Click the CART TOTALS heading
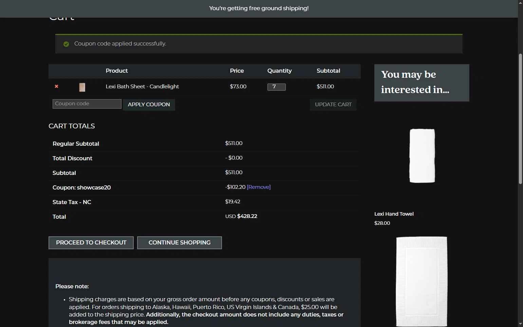Viewport: 523px width, 327px height. (72, 126)
